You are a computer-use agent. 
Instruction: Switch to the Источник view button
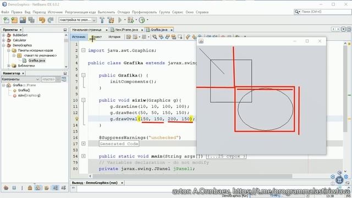[79, 37]
